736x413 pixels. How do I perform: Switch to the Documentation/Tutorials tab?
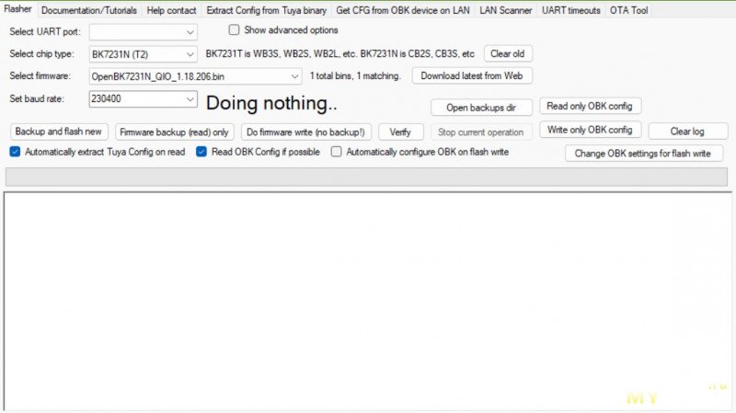(89, 10)
